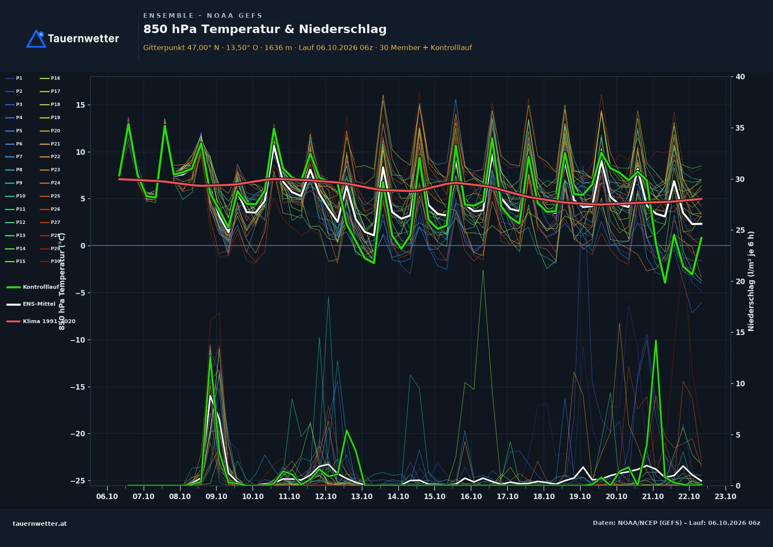Click the 13.10 x-axis date label
This screenshot has width=773, height=547.
362,497
